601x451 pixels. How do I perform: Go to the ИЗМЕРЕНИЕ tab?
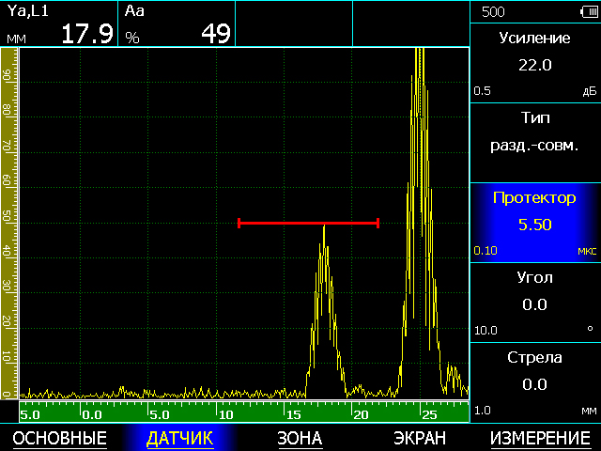coord(540,438)
